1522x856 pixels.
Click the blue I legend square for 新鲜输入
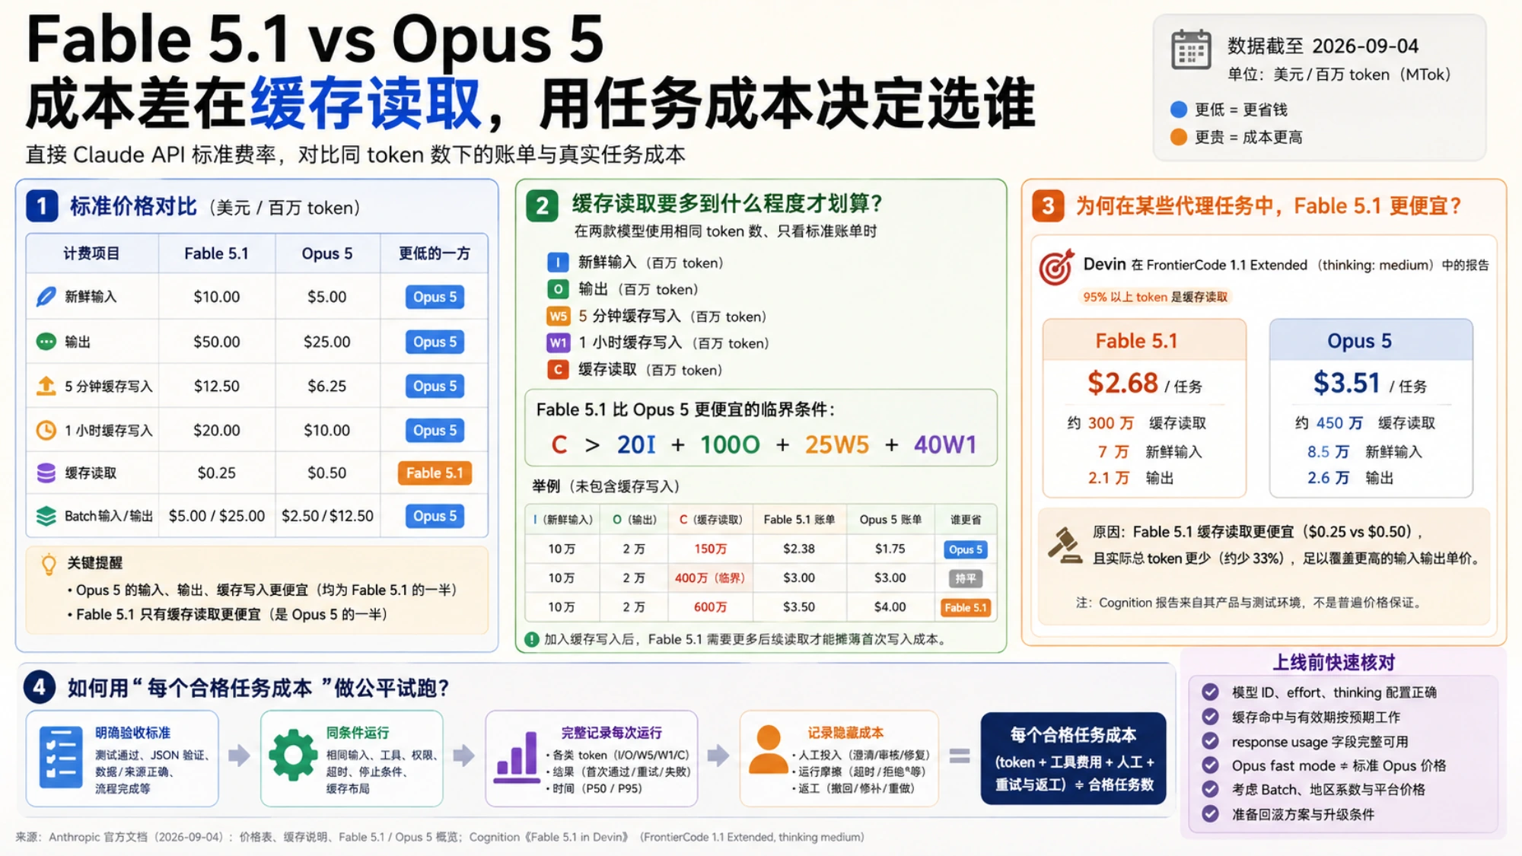click(558, 263)
